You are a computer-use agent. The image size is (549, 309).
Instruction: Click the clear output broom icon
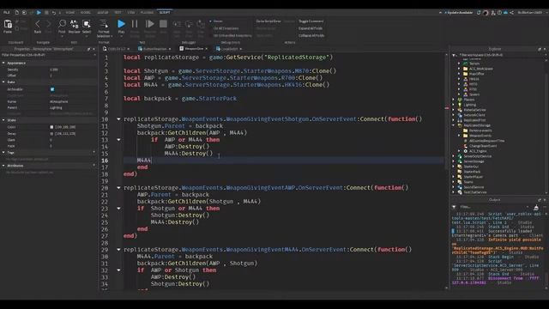point(536,208)
